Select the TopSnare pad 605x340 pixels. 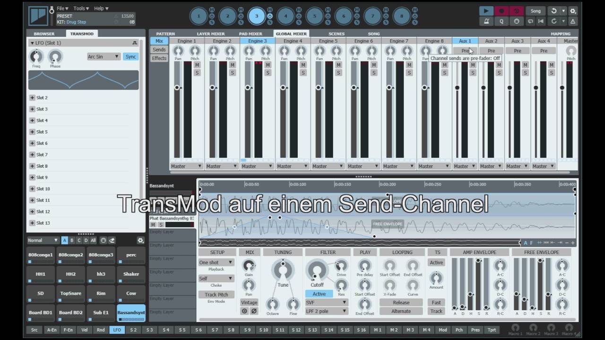tap(71, 293)
